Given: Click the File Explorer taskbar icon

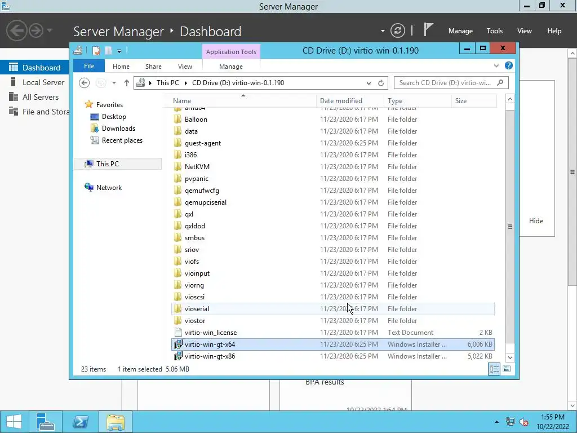Looking at the screenshot, I should 116,422.
